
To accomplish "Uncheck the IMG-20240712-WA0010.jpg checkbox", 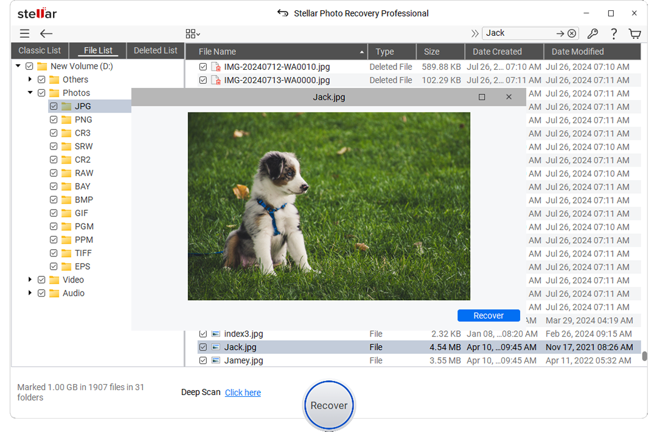I will point(203,67).
